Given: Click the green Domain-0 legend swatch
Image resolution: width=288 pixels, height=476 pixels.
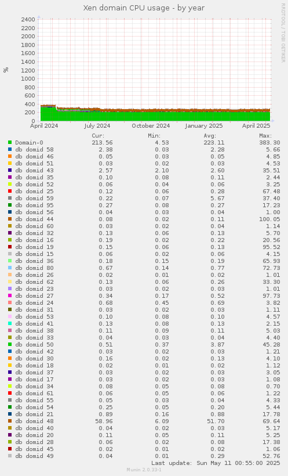Looking at the screenshot, I should pyautogui.click(x=10, y=142).
